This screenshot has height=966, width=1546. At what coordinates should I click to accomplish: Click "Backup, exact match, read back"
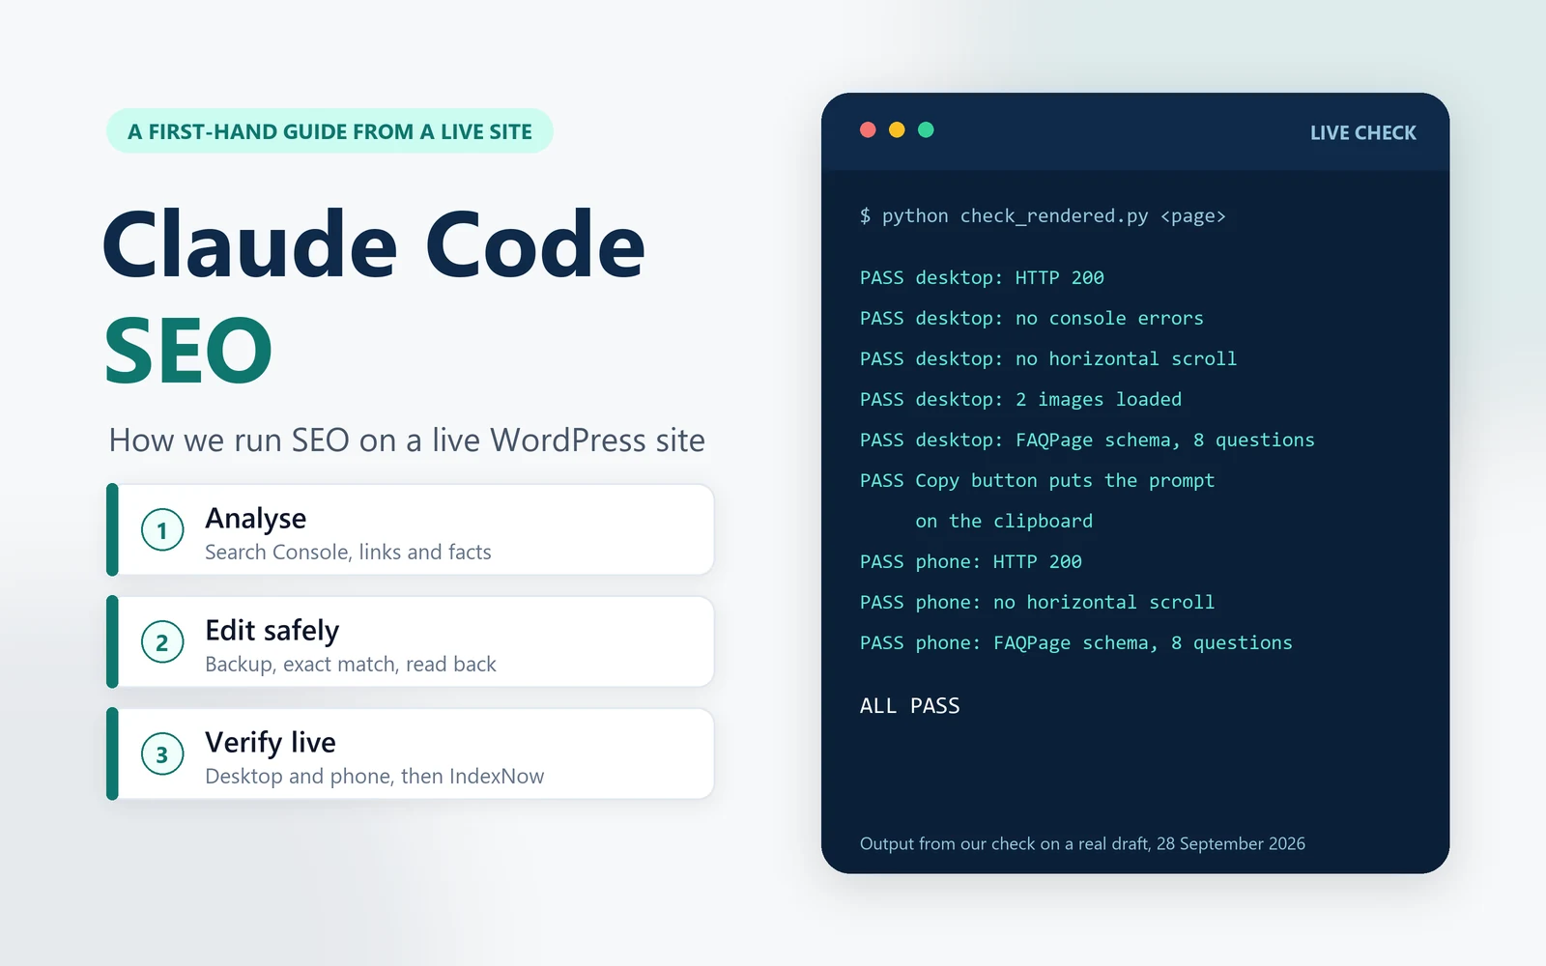351,664
